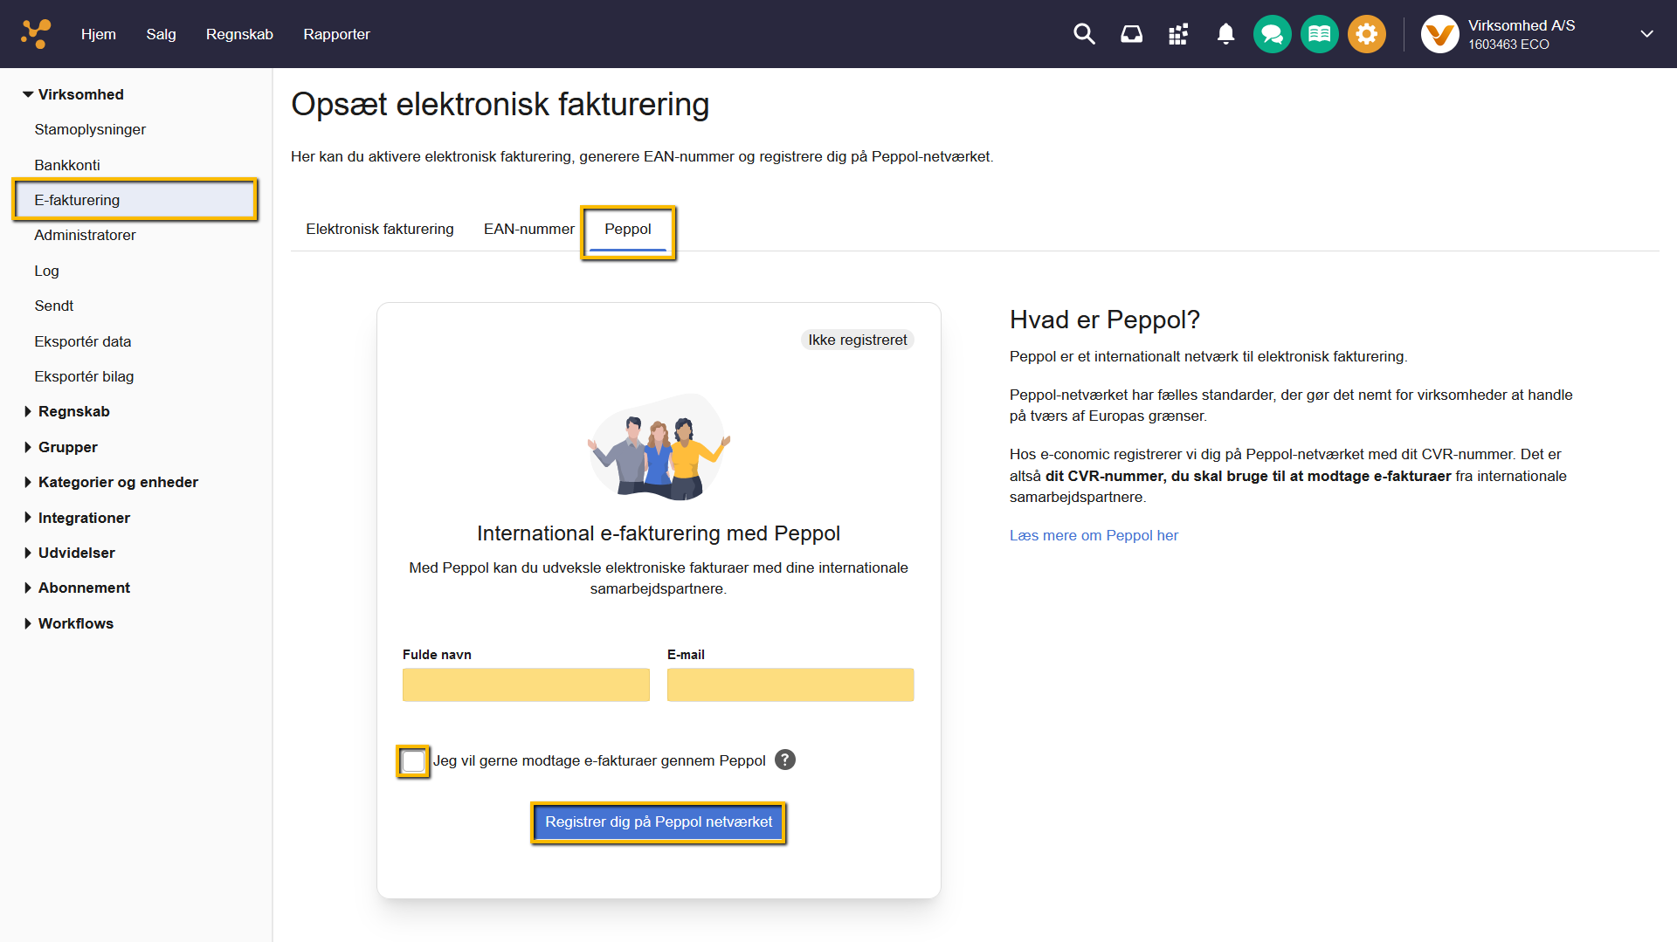Open help via the green book icon

(x=1319, y=33)
